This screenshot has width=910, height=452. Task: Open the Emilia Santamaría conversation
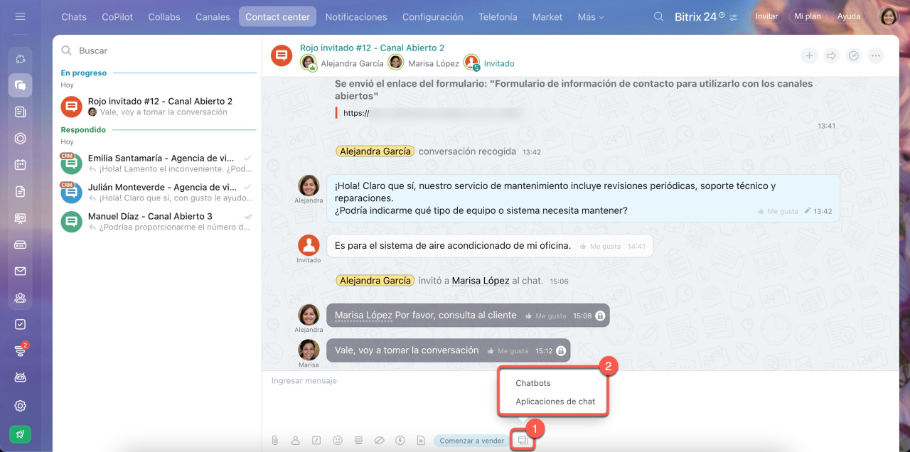pos(157,163)
